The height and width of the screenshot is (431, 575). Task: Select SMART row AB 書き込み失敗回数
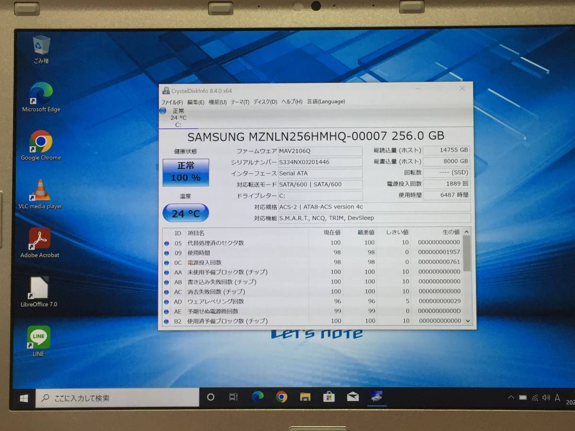(x=312, y=282)
